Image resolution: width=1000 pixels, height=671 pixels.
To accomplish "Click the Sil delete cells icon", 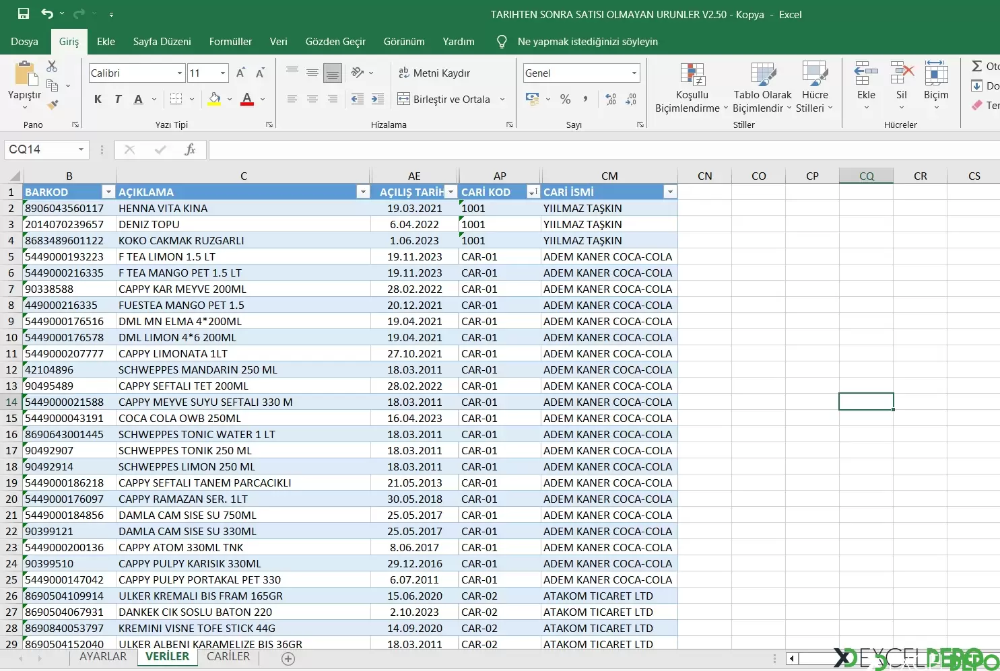I will point(902,73).
